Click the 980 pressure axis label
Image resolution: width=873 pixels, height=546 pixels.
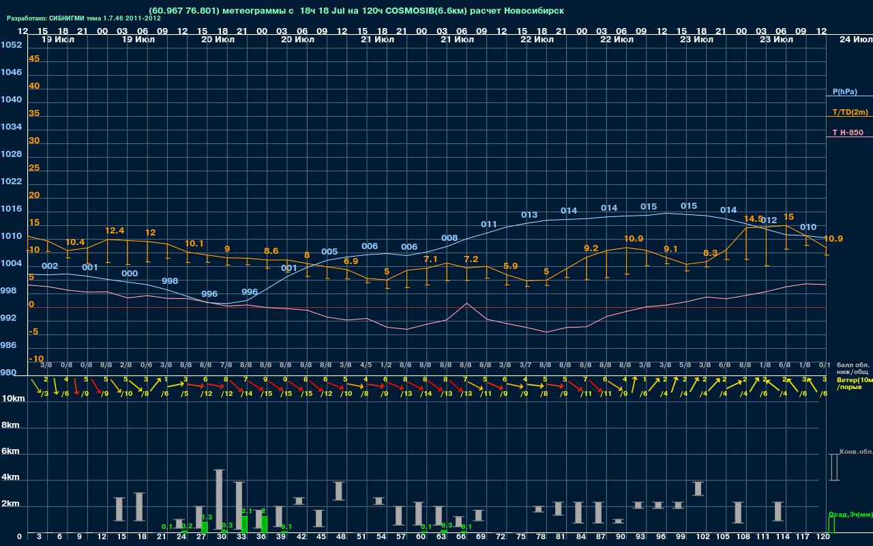8,373
